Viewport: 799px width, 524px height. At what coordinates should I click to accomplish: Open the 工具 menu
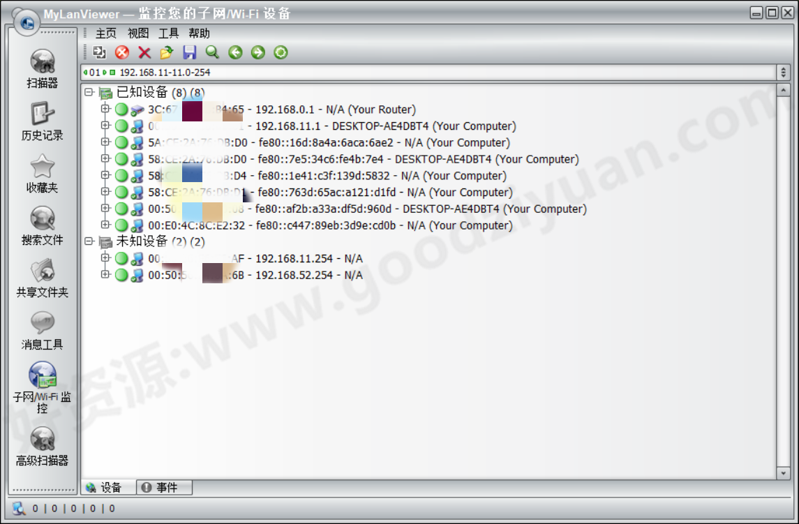(167, 33)
